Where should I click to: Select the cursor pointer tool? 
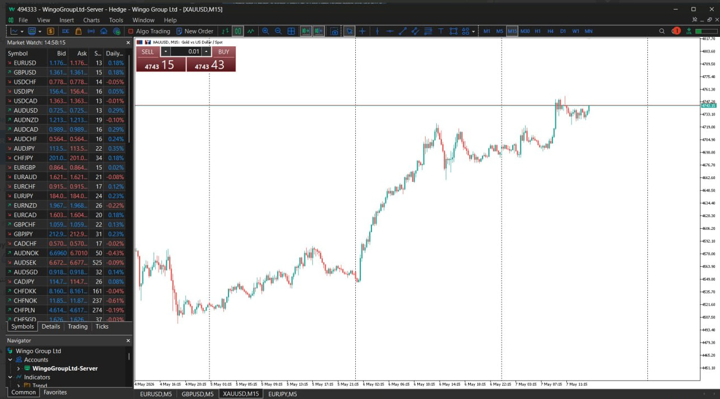[x=349, y=31]
